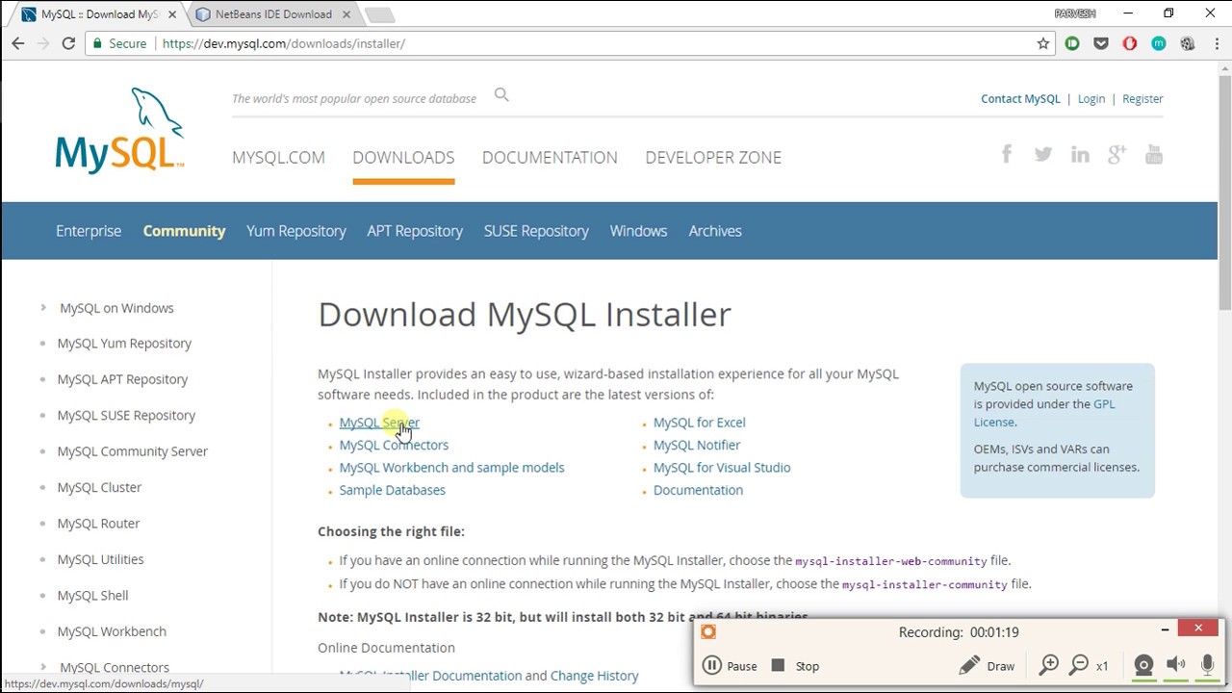Click Pocket extension icon in toolbar

(1101, 43)
